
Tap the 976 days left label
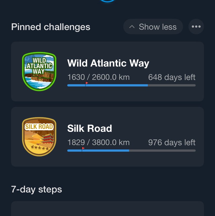coord(172,142)
